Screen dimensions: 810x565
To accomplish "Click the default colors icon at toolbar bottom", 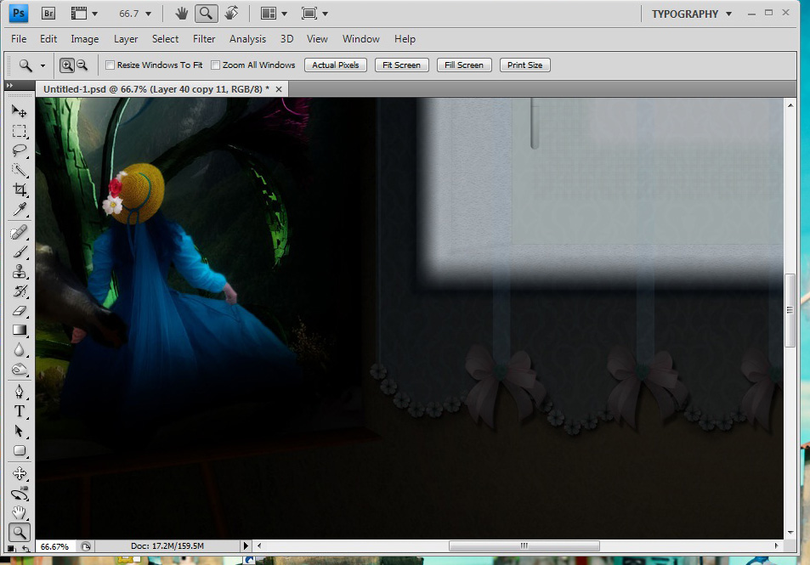I will click(11, 549).
